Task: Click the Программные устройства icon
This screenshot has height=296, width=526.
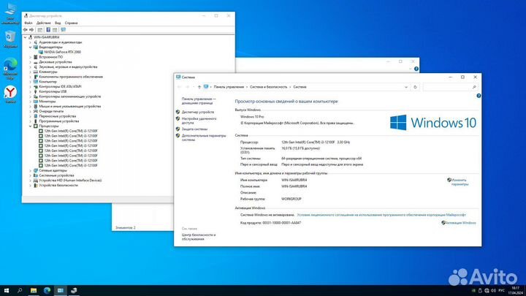Action: [x=36, y=121]
